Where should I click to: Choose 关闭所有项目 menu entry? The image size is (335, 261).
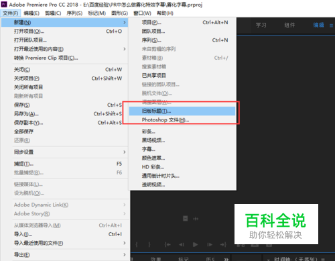[65, 87]
